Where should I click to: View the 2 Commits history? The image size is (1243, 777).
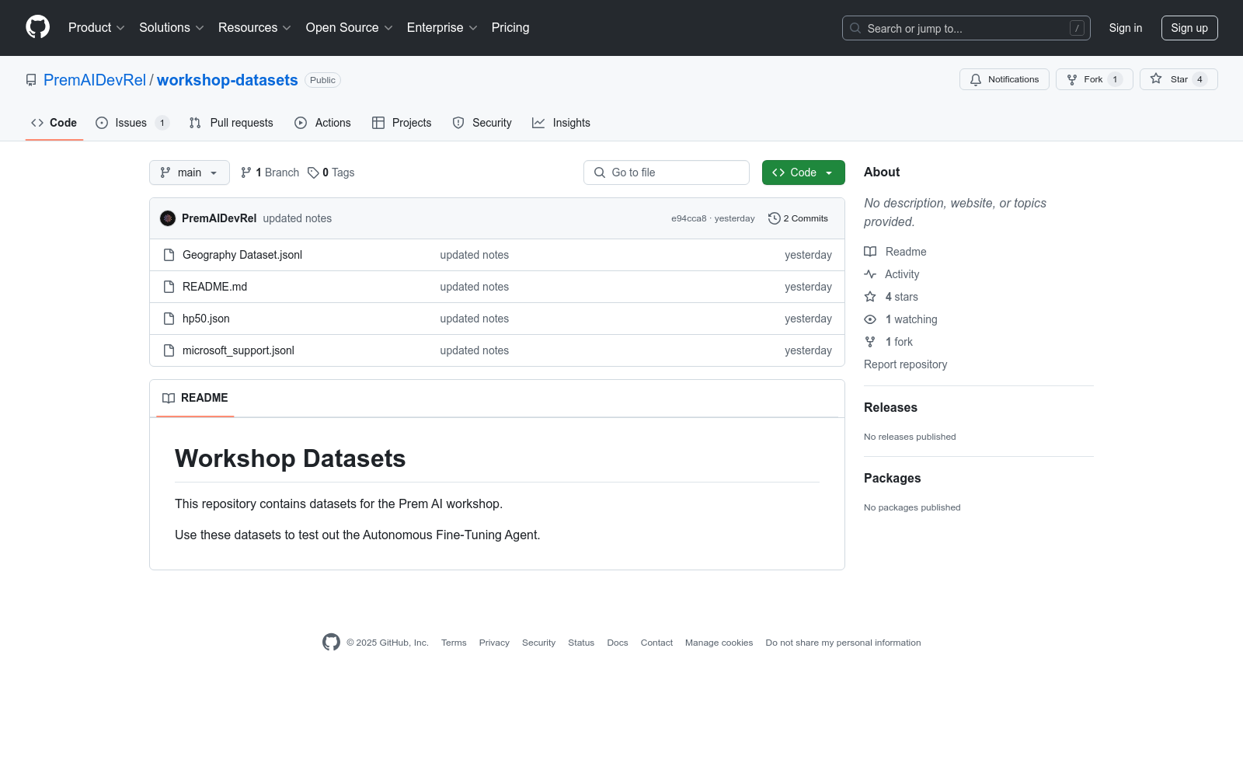[x=798, y=218]
